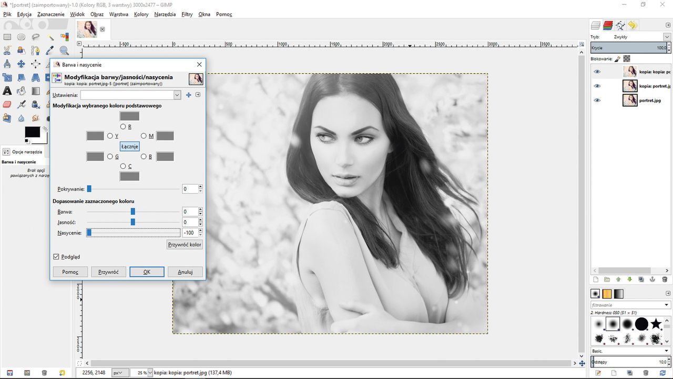
Task: Select the B blue radio button
Action: tap(144, 156)
